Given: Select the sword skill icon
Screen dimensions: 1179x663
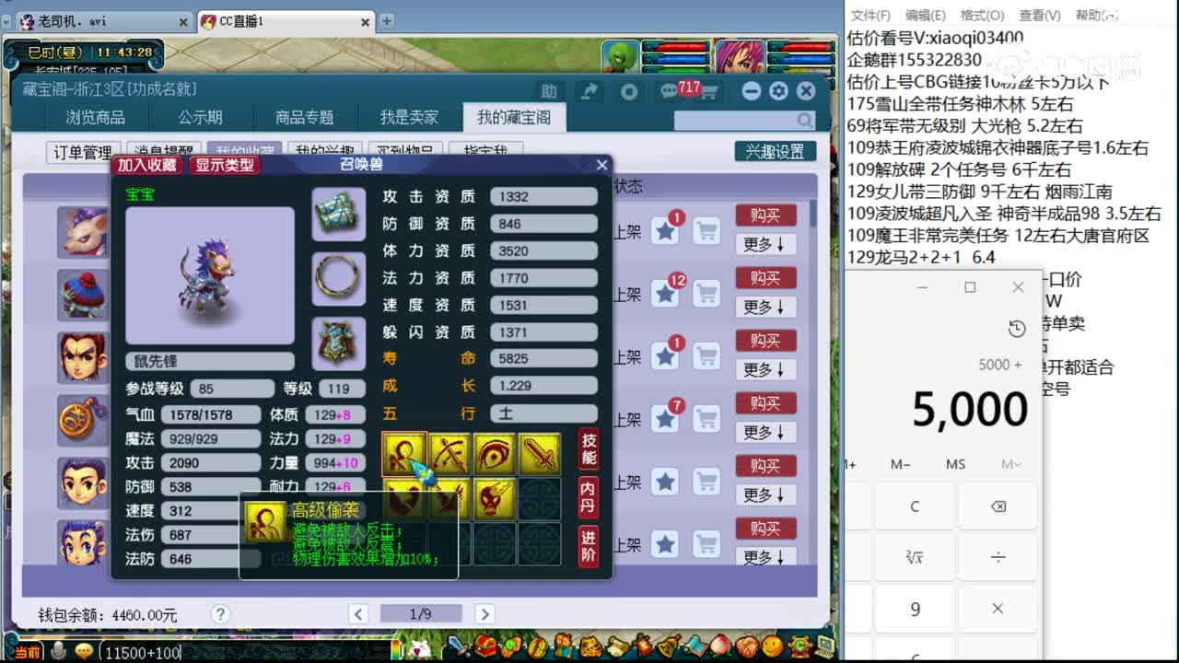Looking at the screenshot, I should [x=540, y=454].
